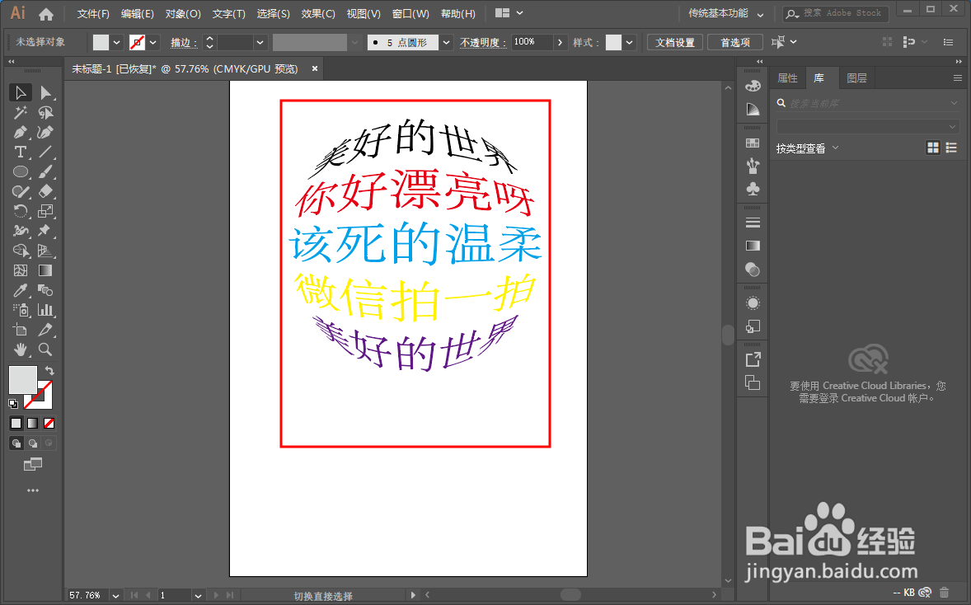Open the 对象(O) menu
Viewport: 971px width, 605px height.
(x=183, y=14)
